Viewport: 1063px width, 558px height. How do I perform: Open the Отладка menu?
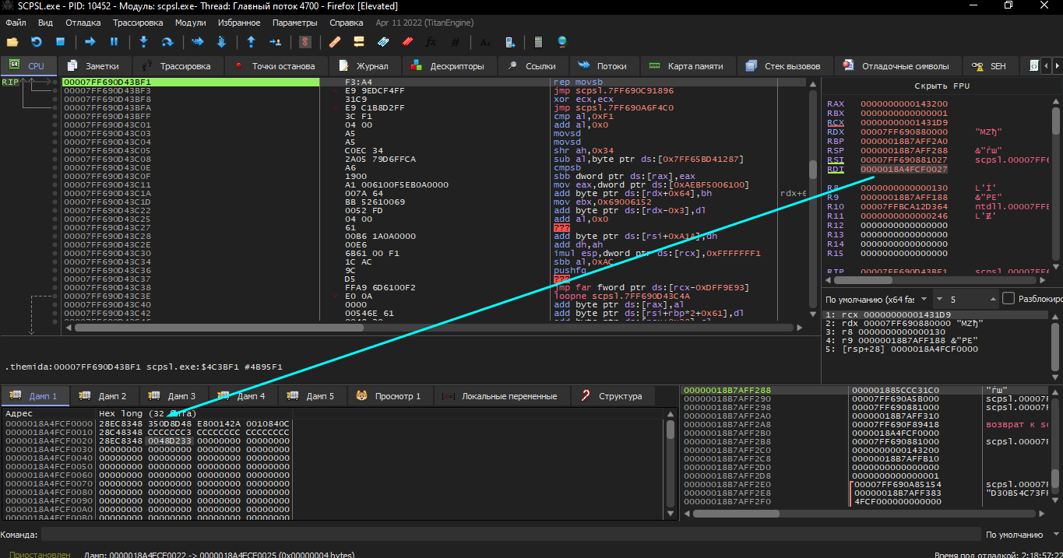83,23
